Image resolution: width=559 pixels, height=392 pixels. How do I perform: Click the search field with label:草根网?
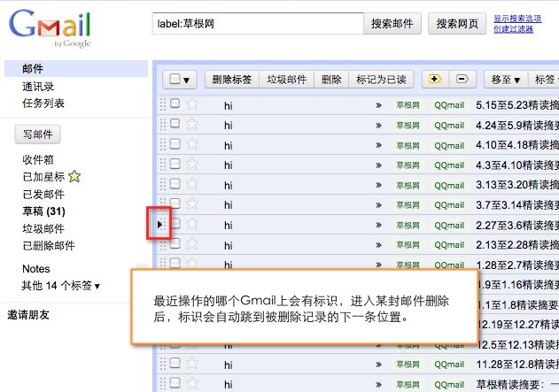(x=258, y=24)
